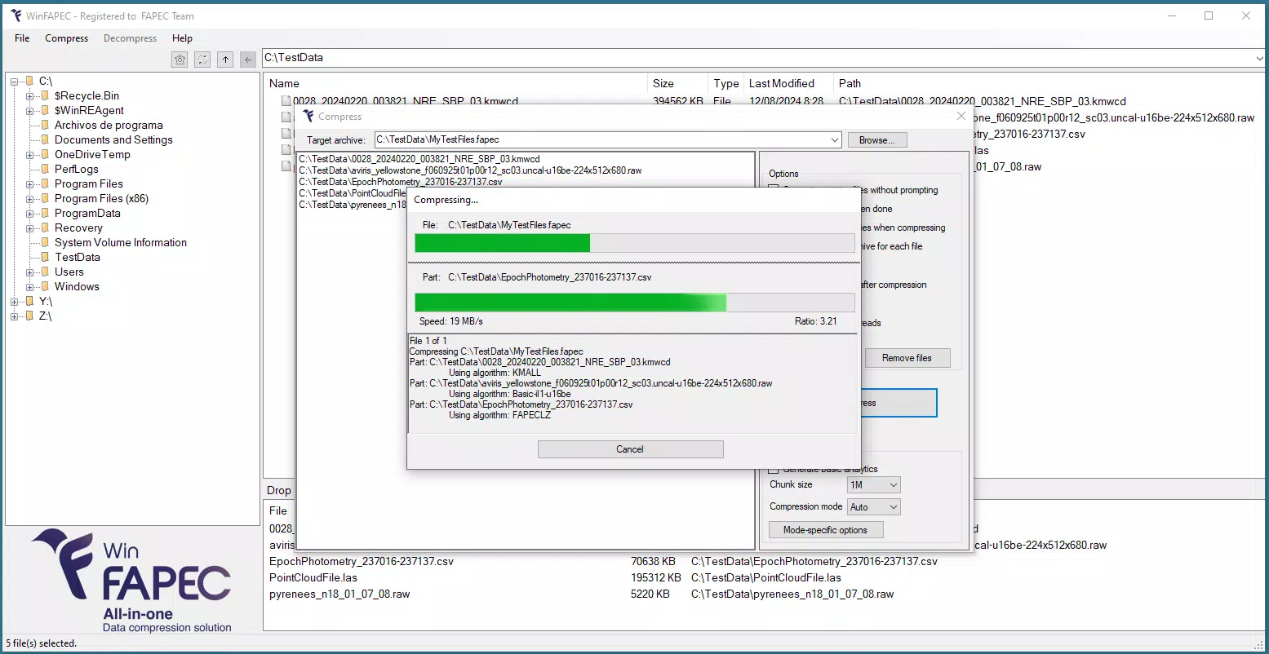The height and width of the screenshot is (654, 1269).
Task: Cancel the running compression
Action: pos(630,449)
